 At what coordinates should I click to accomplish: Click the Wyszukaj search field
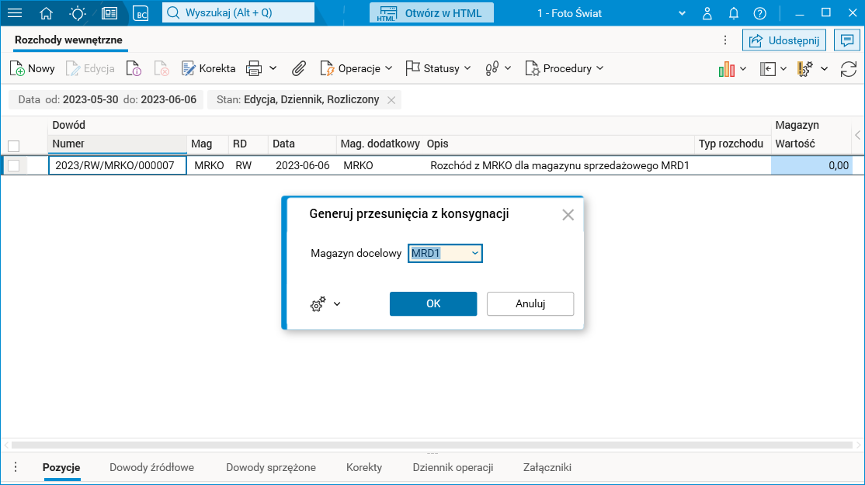[238, 12]
